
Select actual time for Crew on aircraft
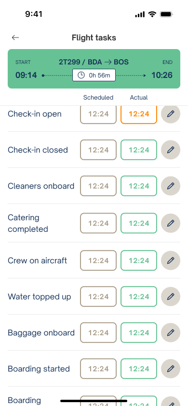[139, 260]
